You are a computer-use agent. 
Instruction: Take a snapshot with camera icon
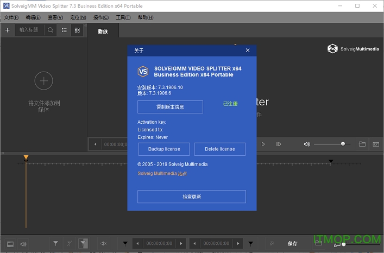pos(376,144)
